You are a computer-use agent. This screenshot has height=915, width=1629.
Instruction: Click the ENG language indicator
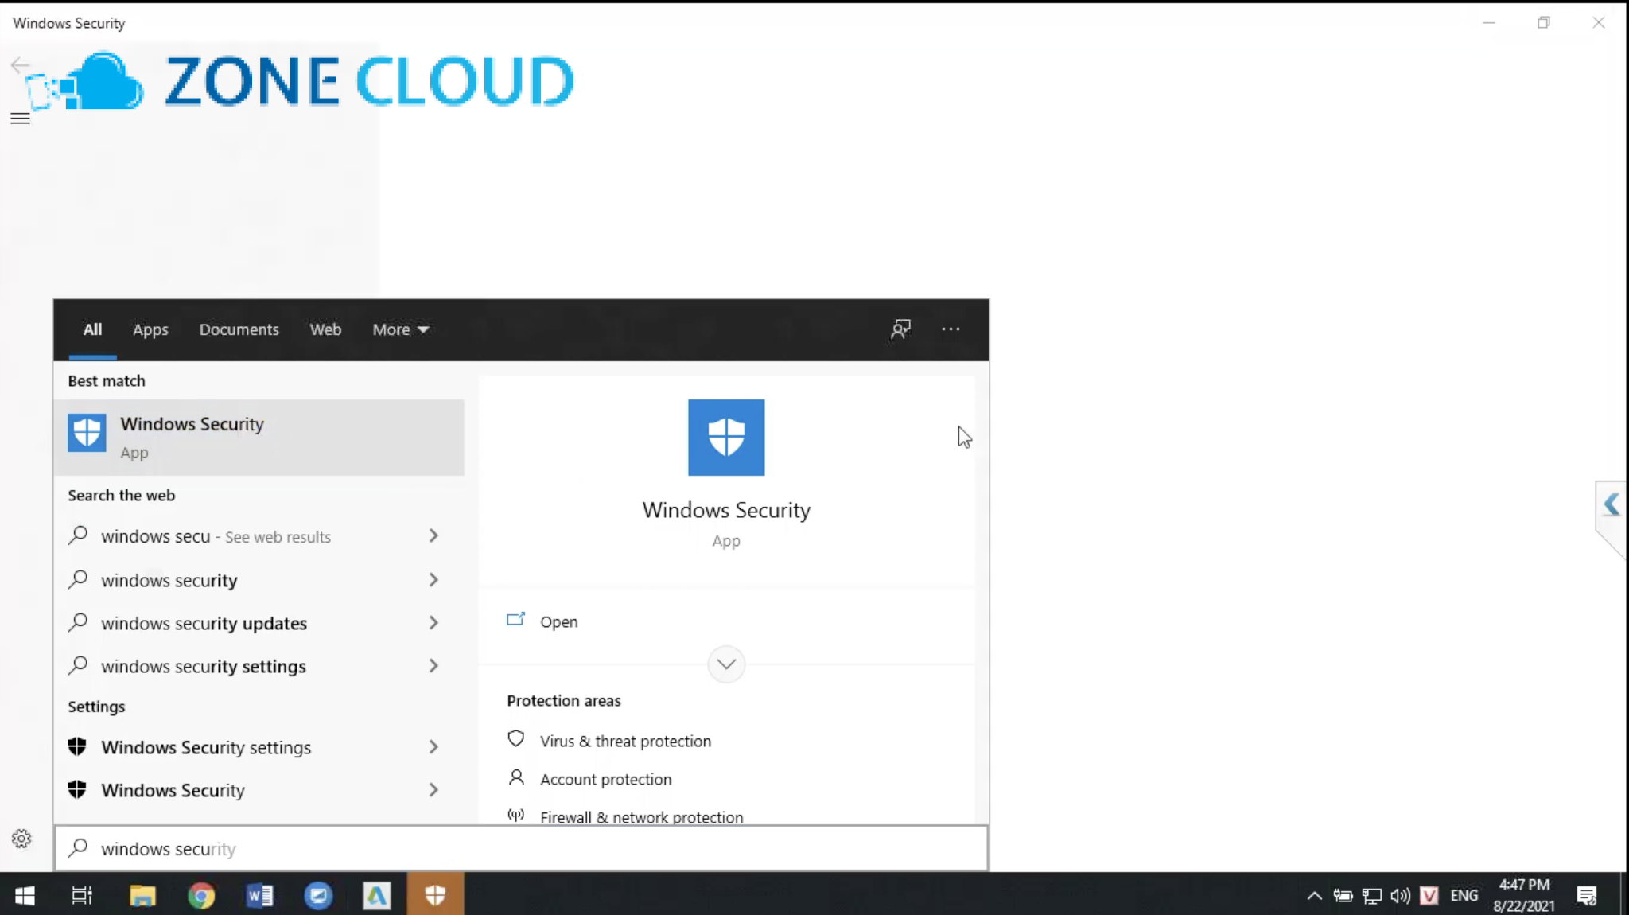[x=1464, y=896]
